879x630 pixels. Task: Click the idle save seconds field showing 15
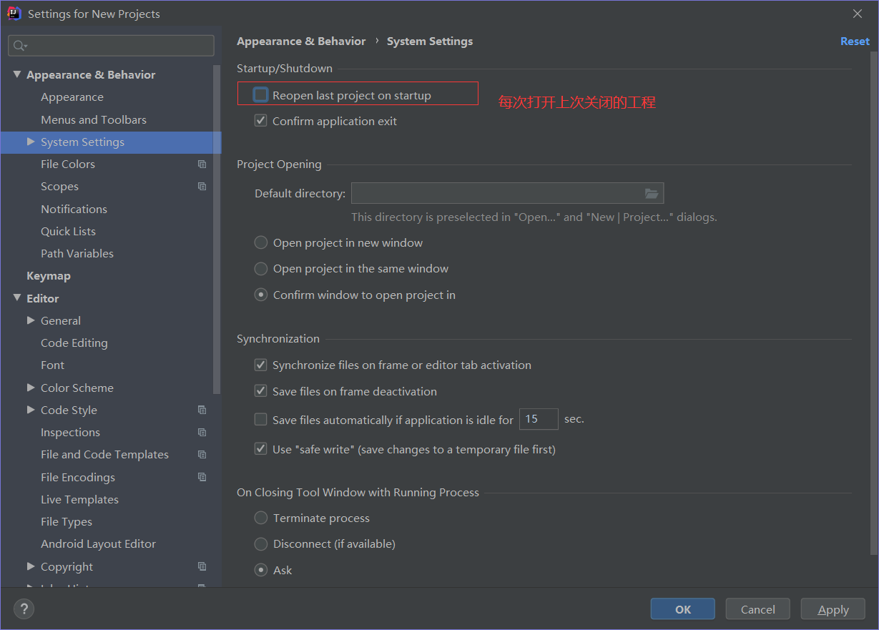click(x=539, y=419)
